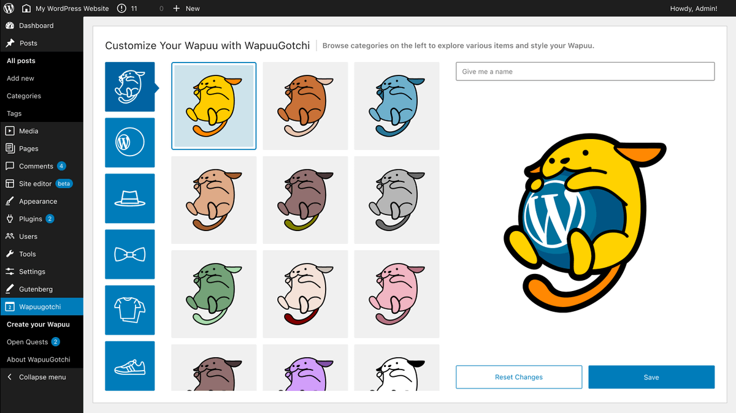This screenshot has width=736, height=413.
Task: Click the home icon beside site name
Action: [26, 9]
